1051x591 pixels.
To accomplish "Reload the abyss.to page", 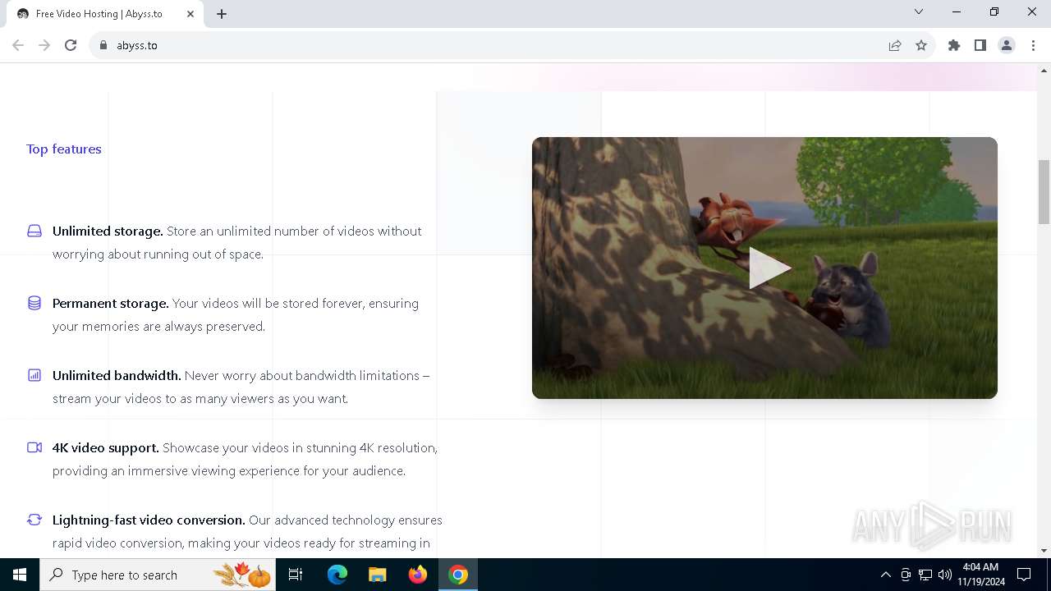I will pyautogui.click(x=71, y=45).
